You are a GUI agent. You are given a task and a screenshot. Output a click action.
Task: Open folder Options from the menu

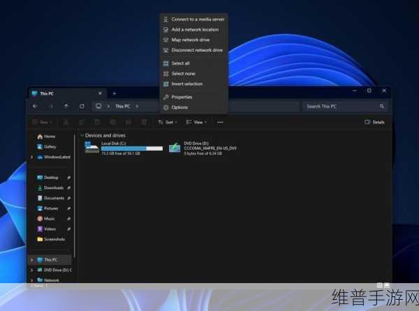click(193, 107)
